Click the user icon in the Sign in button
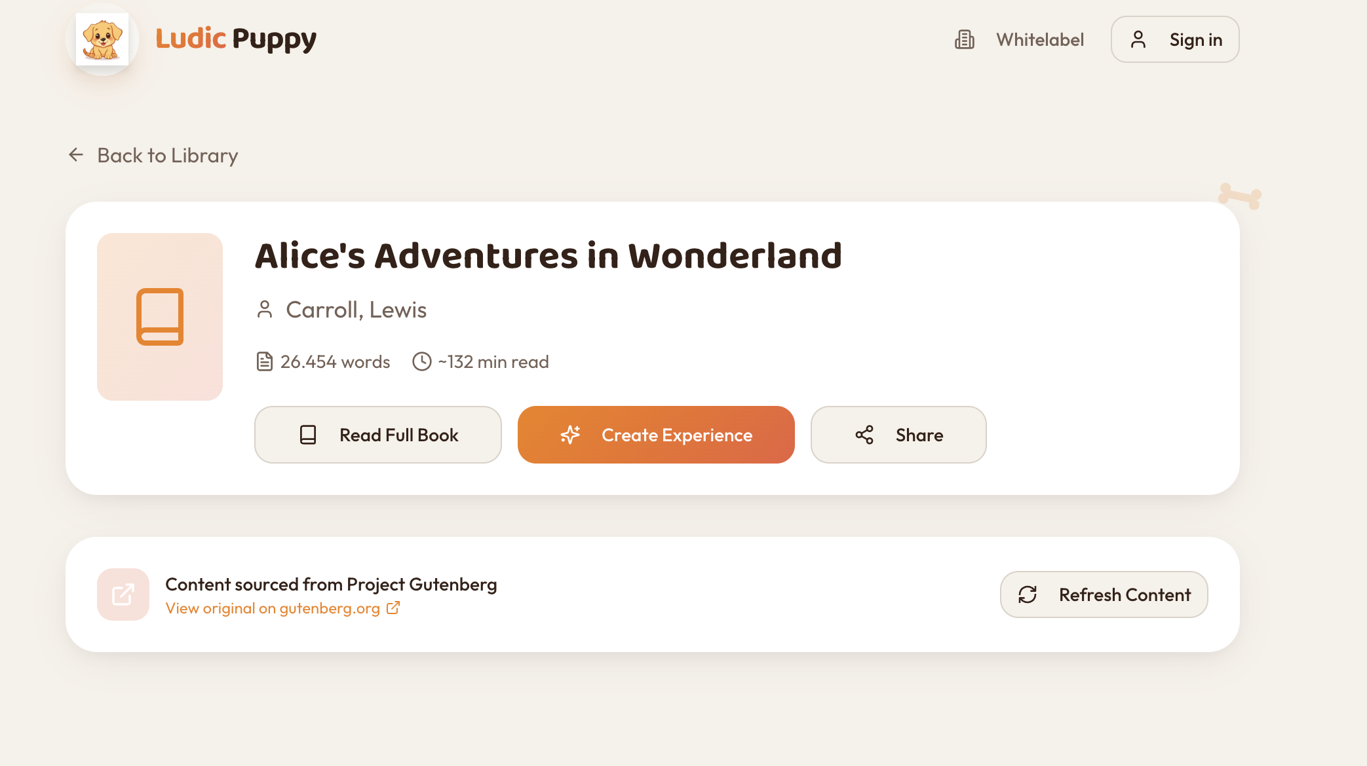This screenshot has width=1367, height=766. pyautogui.click(x=1138, y=39)
